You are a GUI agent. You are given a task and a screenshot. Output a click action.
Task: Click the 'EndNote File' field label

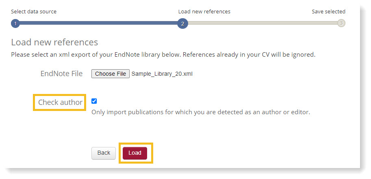pos(61,74)
